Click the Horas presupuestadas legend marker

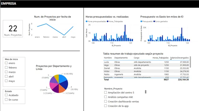click(x=86, y=21)
